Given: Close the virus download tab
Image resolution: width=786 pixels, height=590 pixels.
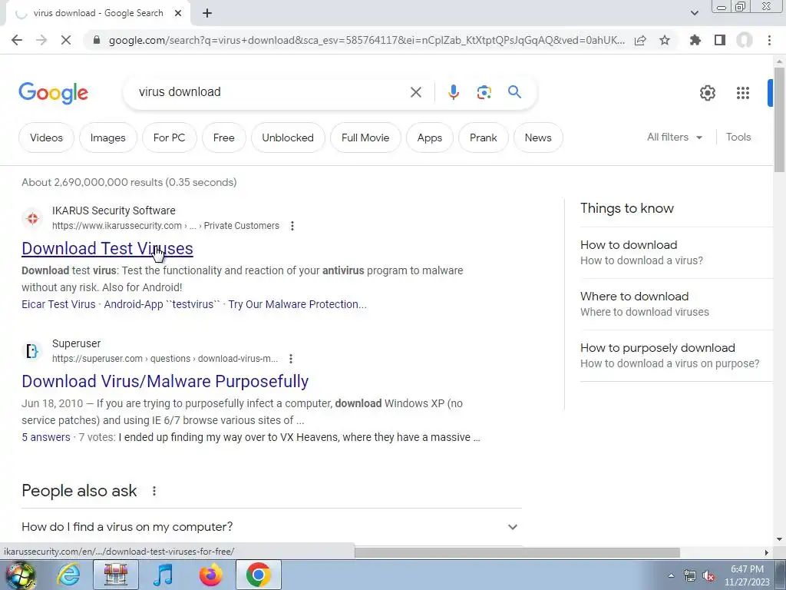Looking at the screenshot, I should tap(178, 14).
